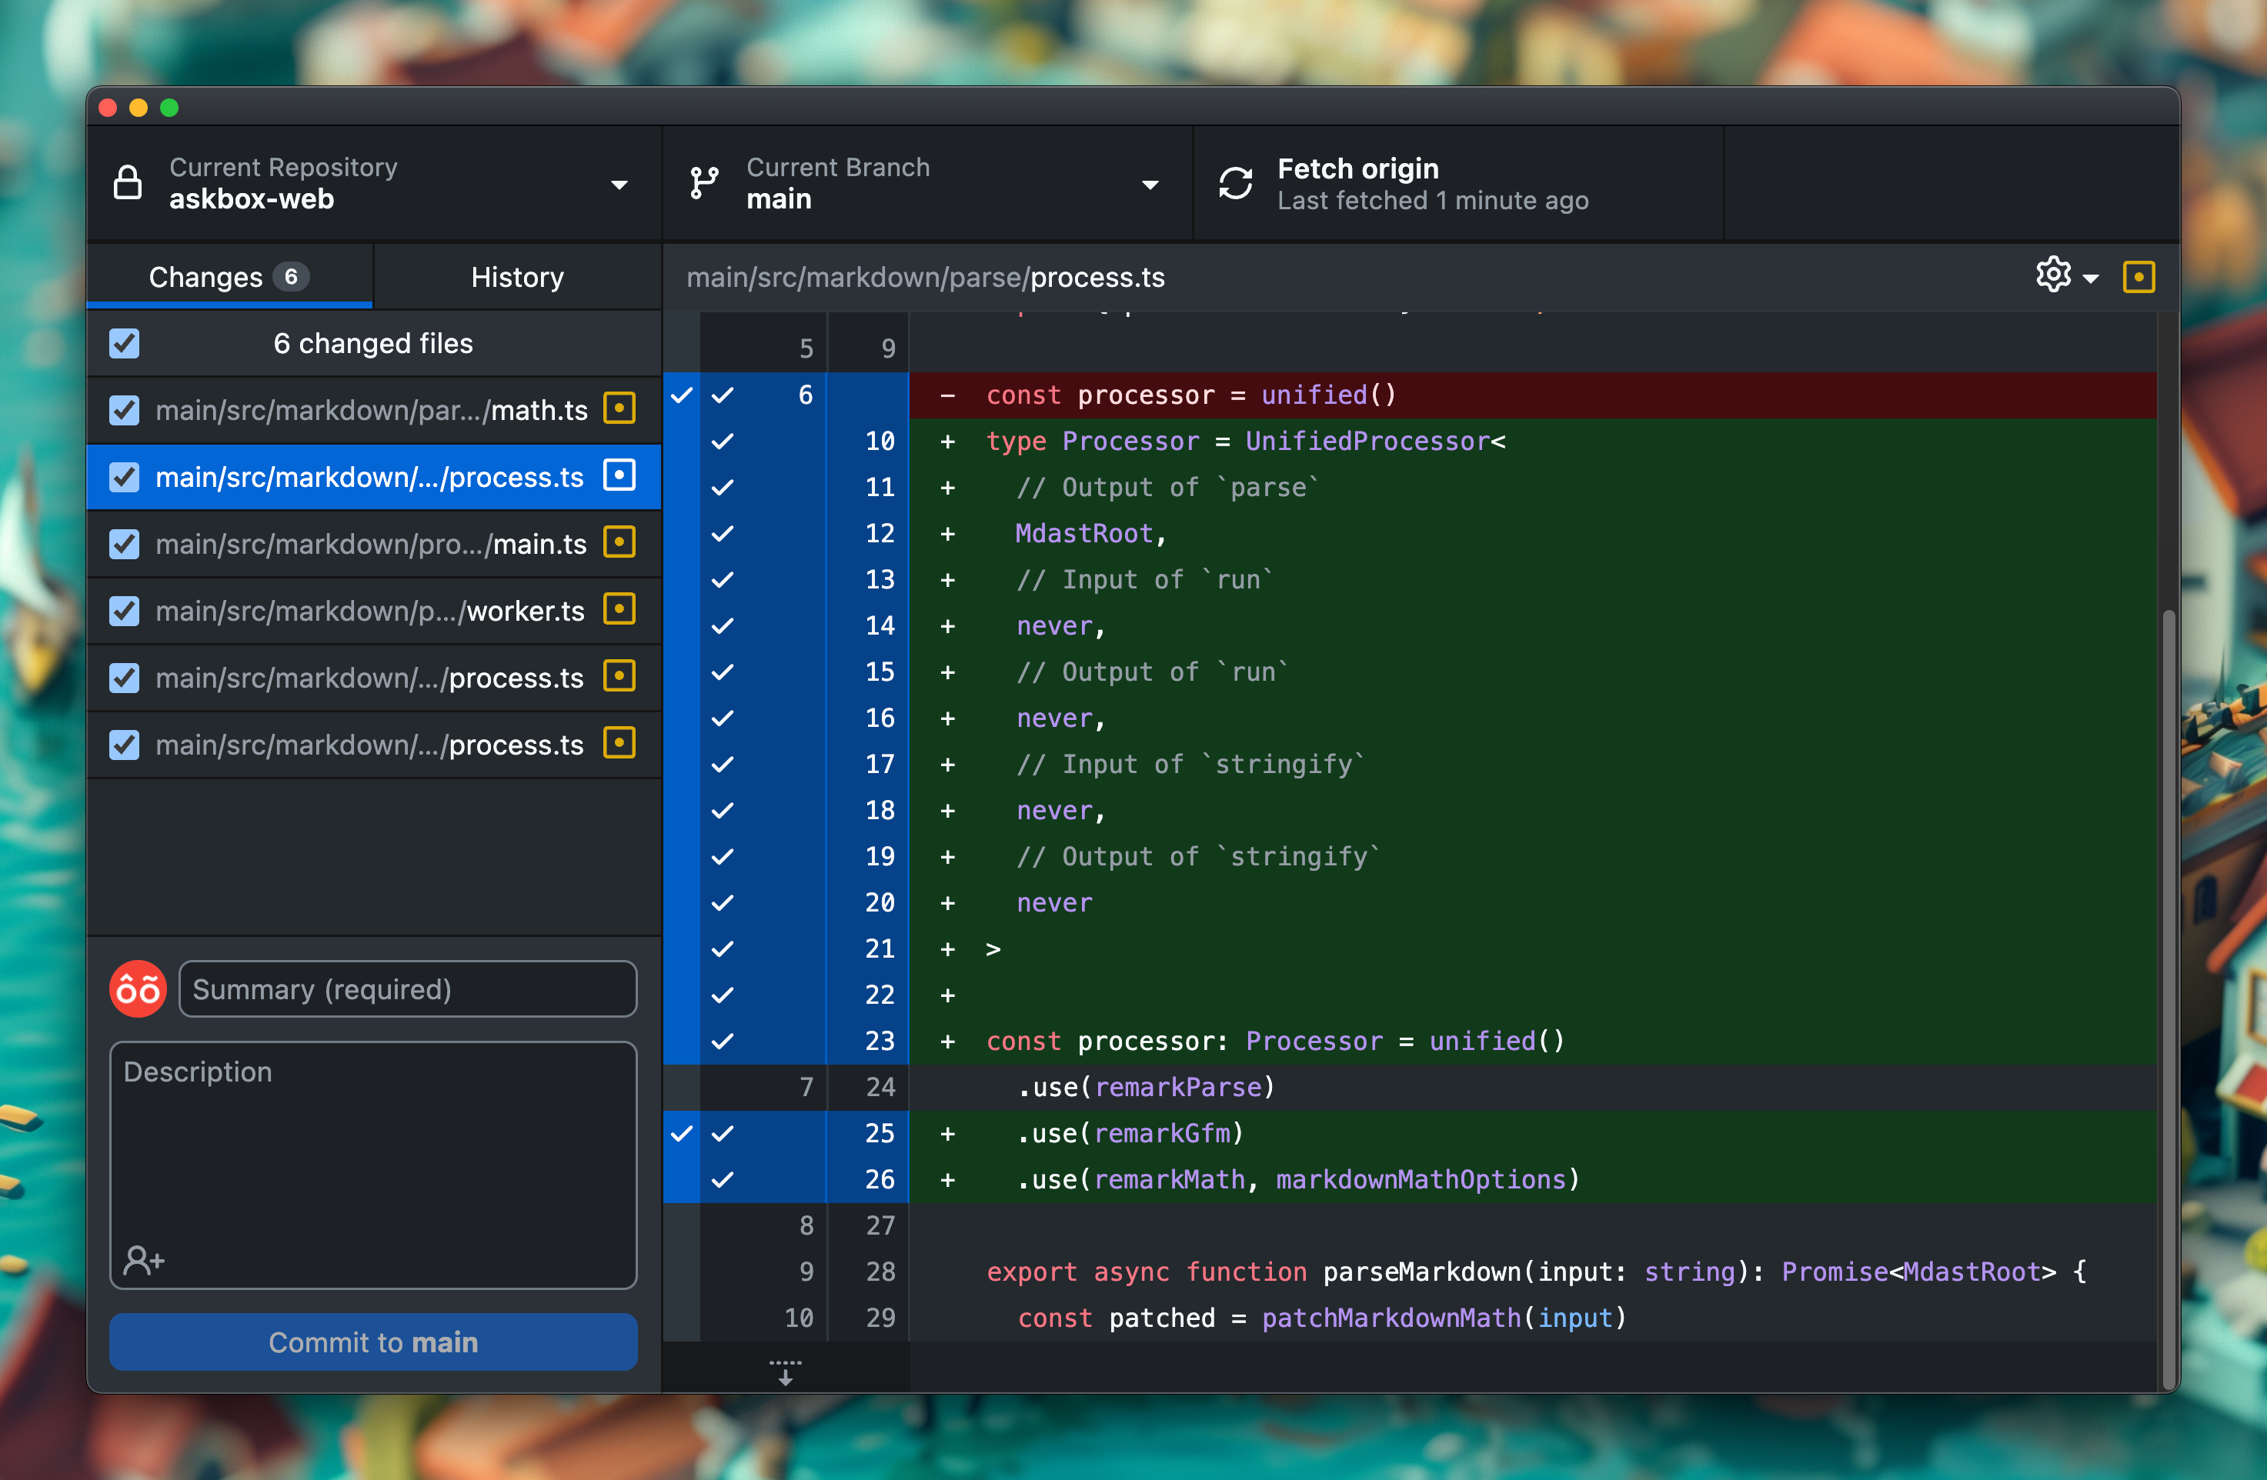Switch to the History tab
Screen dimensions: 2267x1480
pos(517,276)
